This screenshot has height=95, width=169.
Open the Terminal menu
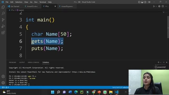(43, 2)
